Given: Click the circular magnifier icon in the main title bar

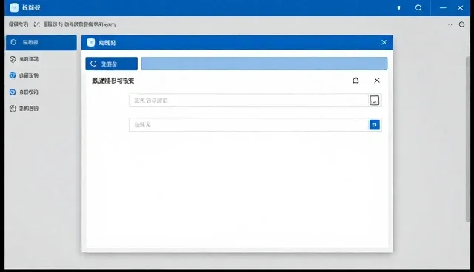Looking at the screenshot, I should pos(418,7).
